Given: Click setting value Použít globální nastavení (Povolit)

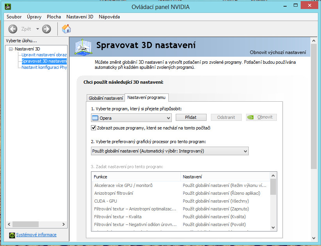Looking at the screenshot, I should pos(214,224).
